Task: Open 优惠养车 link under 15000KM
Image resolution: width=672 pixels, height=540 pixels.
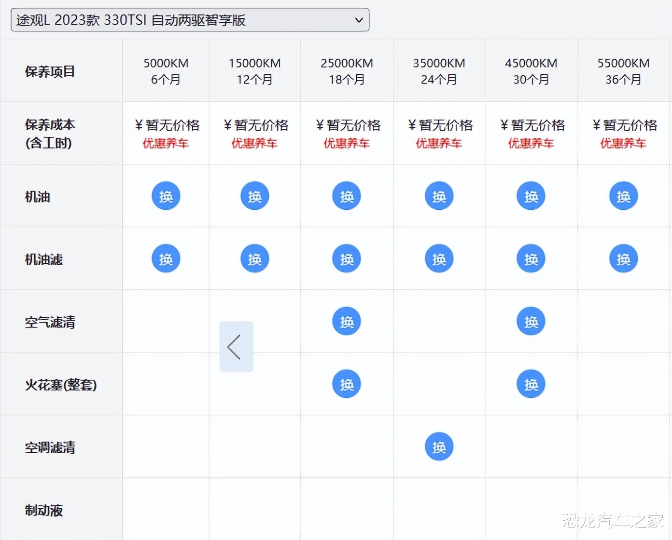Action: (x=254, y=143)
